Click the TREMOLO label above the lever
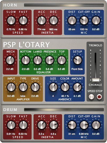 tap(96, 45)
